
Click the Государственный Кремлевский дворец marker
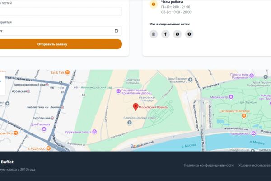118,91
